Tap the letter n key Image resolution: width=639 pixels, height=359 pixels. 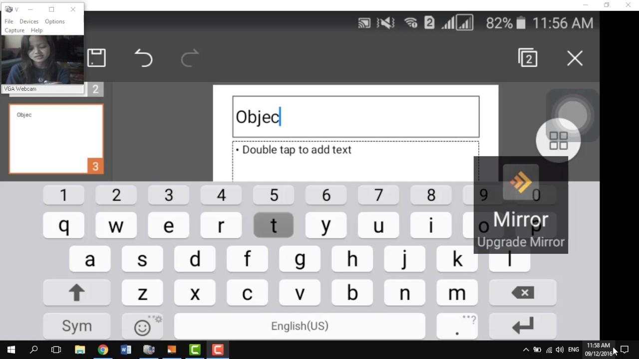(404, 293)
